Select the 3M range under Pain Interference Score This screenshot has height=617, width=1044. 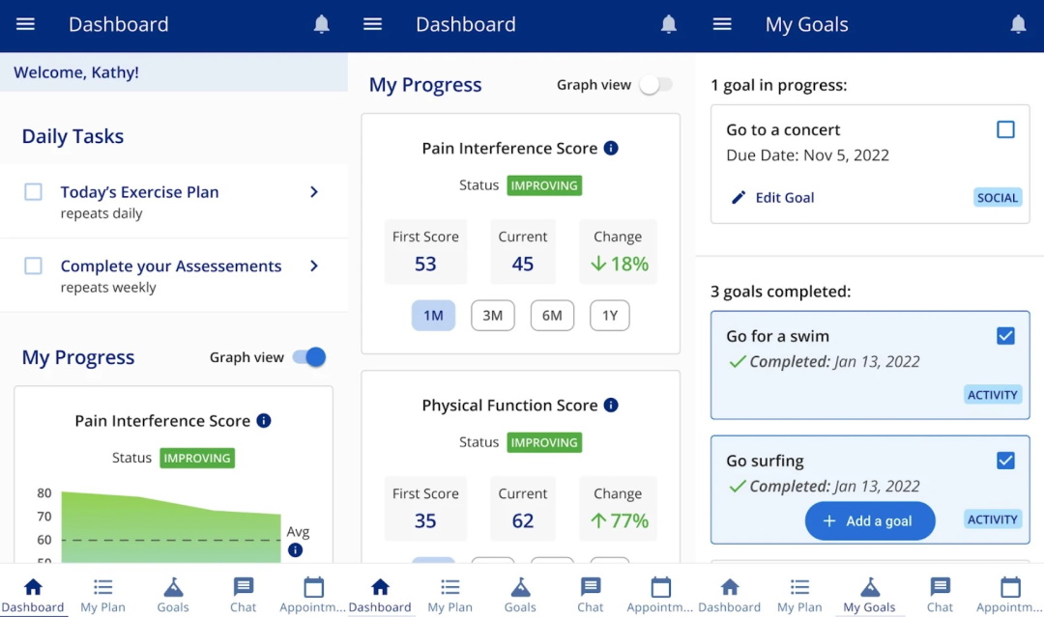pyautogui.click(x=492, y=316)
